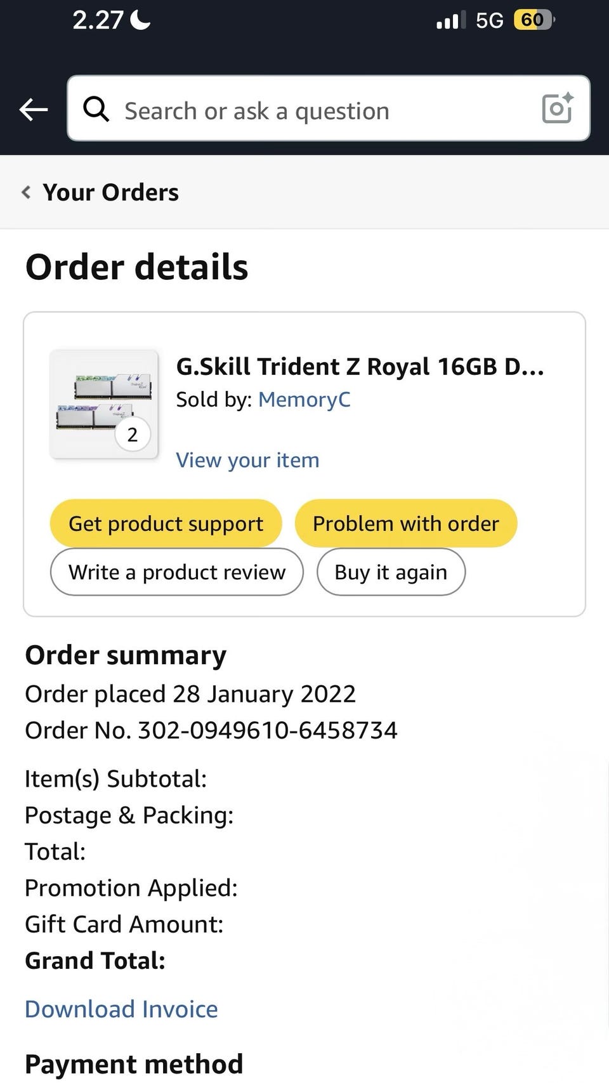Tap Buy it again button
Viewport: 609px width, 1083px height.
point(391,572)
